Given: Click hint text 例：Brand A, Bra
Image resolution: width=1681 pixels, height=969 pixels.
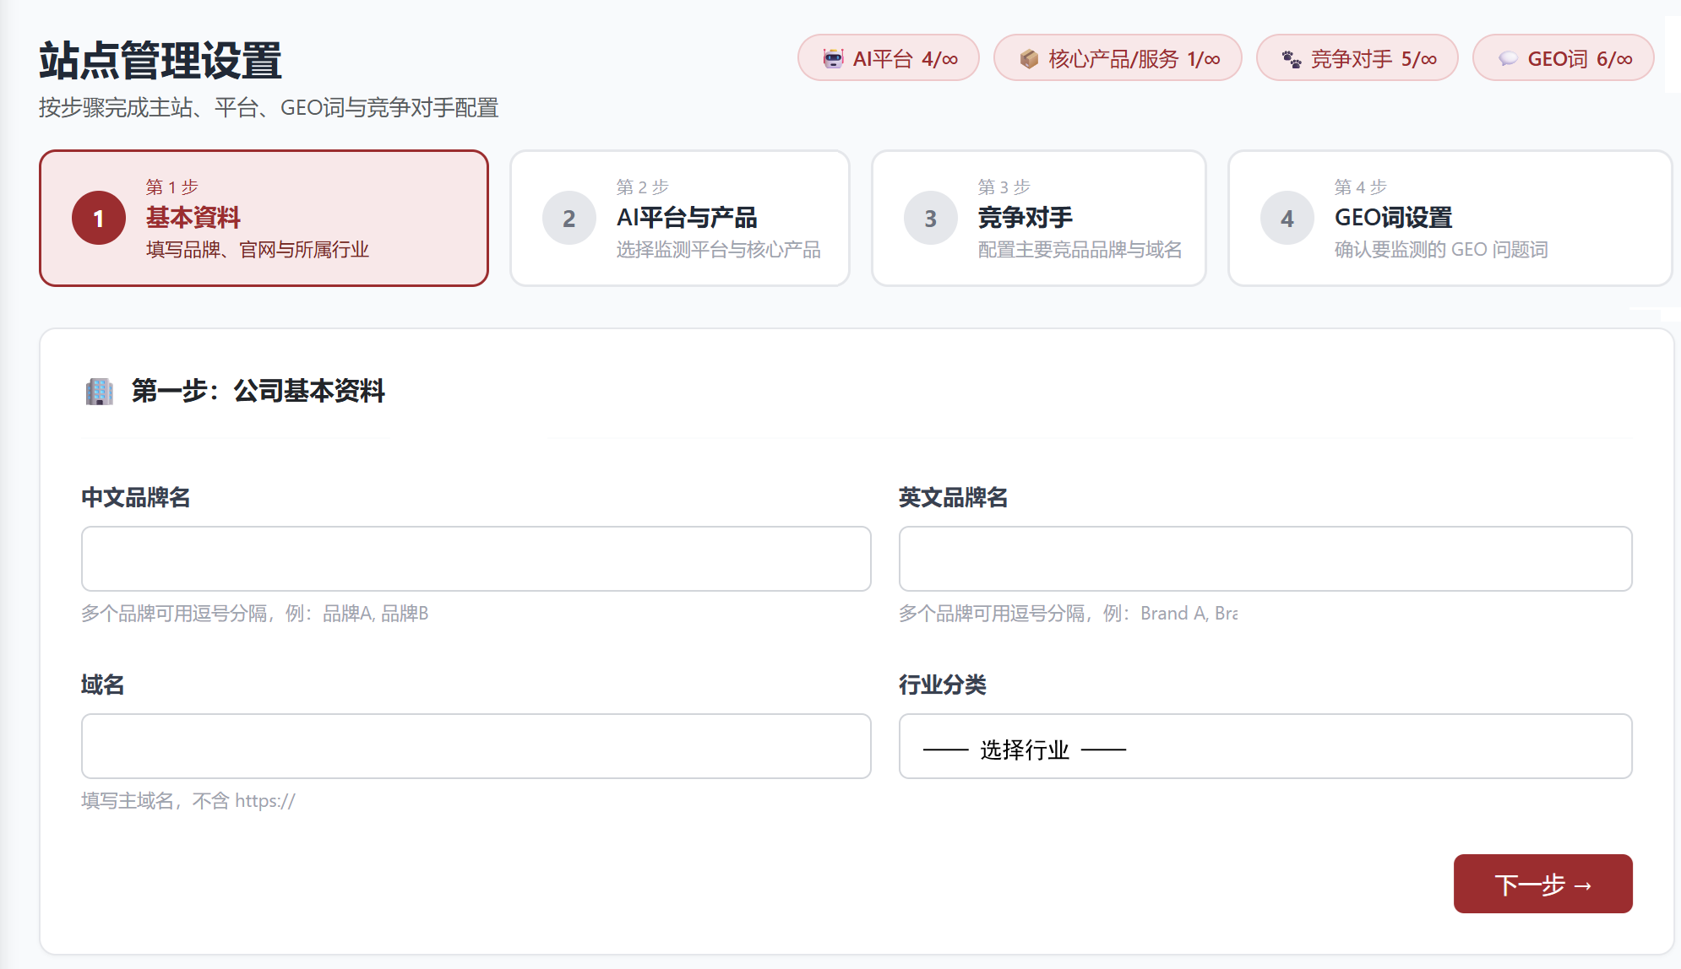Looking at the screenshot, I should point(1171,614).
